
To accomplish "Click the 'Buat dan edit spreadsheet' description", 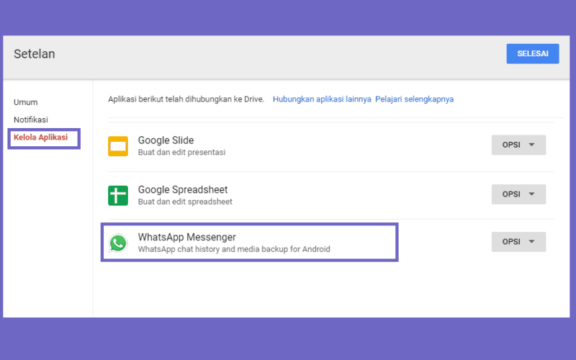I will click(x=185, y=202).
